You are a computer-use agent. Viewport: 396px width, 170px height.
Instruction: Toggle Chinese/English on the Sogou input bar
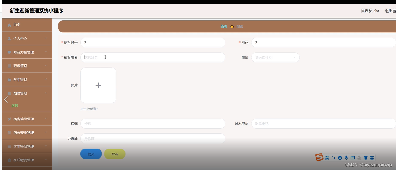pyautogui.click(x=327, y=157)
